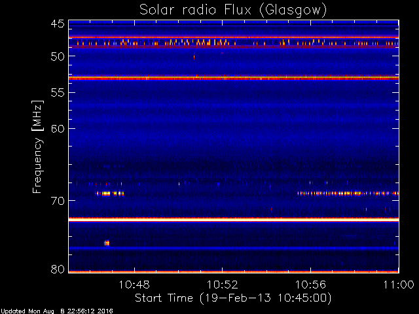
Task: Click the time tick label '10:52'
Action: (223, 285)
